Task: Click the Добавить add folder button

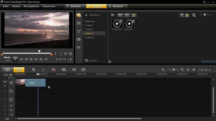Action: point(93,15)
